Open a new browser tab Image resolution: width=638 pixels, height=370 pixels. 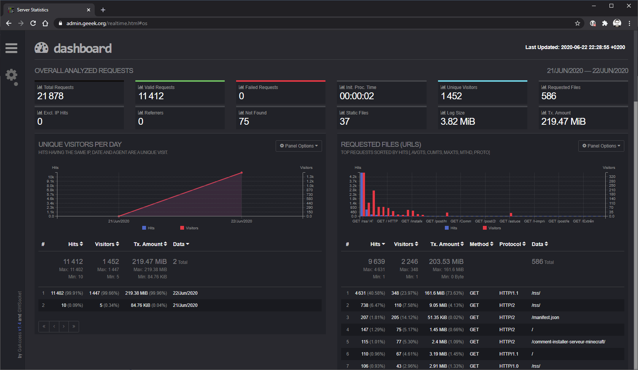[103, 10]
